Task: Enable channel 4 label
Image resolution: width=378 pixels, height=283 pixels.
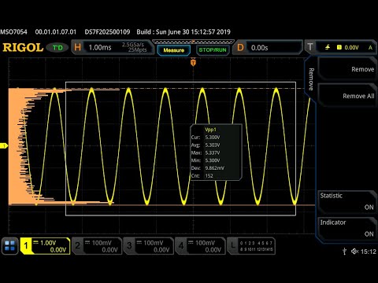Action: click(200, 246)
